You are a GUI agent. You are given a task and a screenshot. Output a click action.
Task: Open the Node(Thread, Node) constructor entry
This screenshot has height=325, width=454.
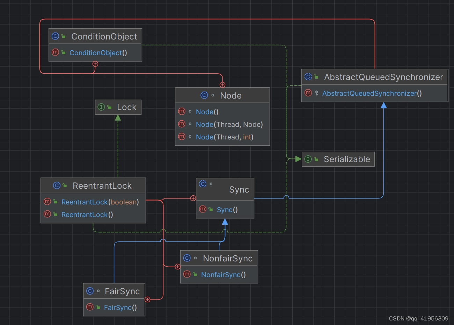[x=229, y=124]
